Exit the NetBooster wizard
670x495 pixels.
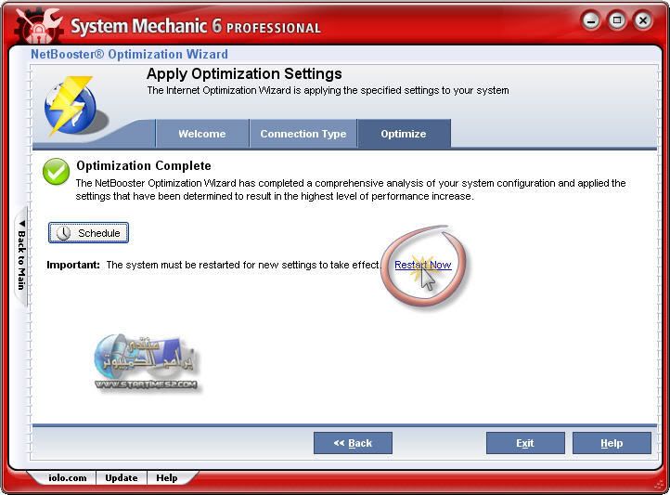click(x=525, y=443)
